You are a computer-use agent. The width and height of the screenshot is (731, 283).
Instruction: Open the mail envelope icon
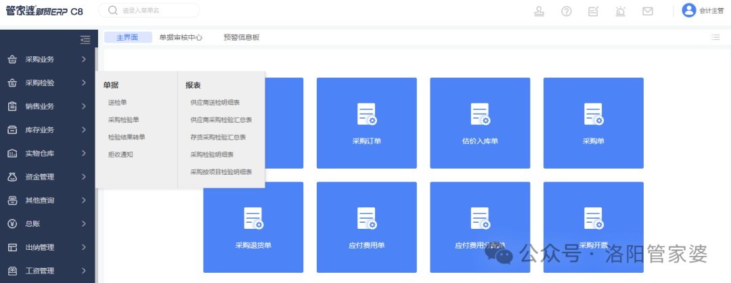(x=648, y=11)
